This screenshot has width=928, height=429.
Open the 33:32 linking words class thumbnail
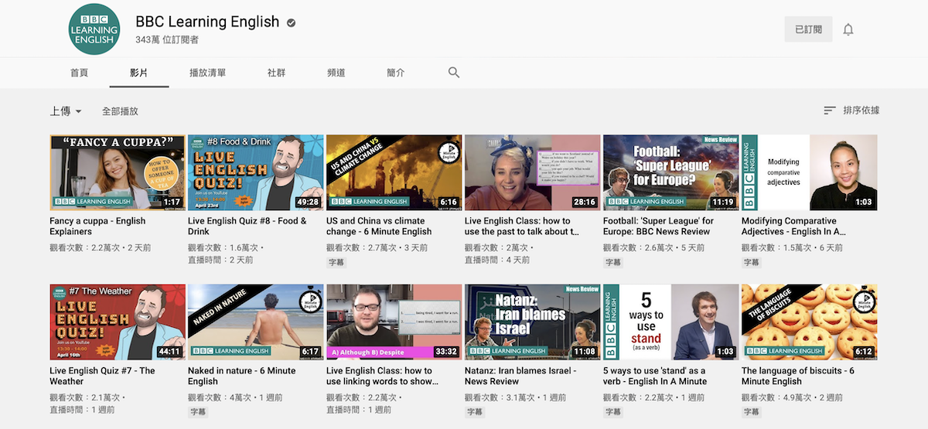[394, 322]
